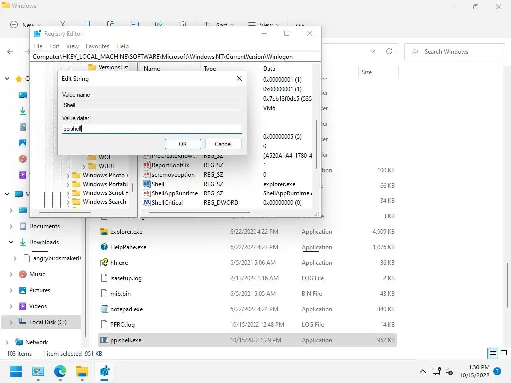The width and height of the screenshot is (511, 383).
Task: Select Local Disk (C:) in sidebar
Action: click(x=41, y=322)
